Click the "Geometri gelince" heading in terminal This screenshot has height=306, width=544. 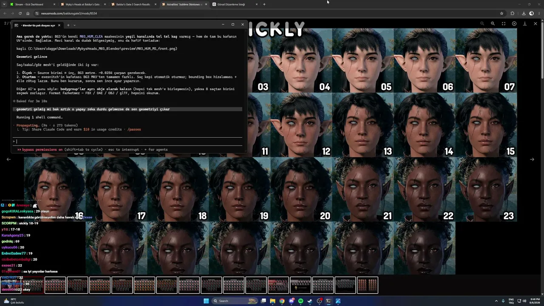point(32,57)
